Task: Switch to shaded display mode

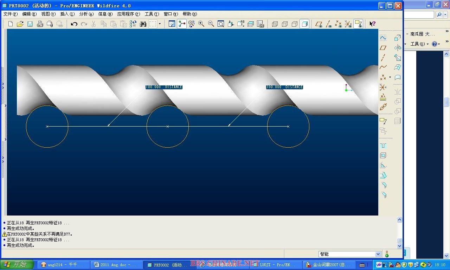Action: [x=305, y=24]
